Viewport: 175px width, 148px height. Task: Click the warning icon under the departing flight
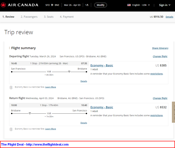(x=11, y=88)
